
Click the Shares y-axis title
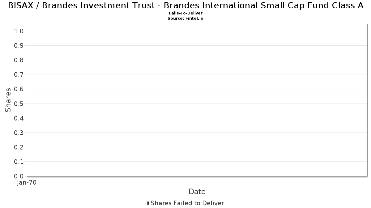click(8, 100)
